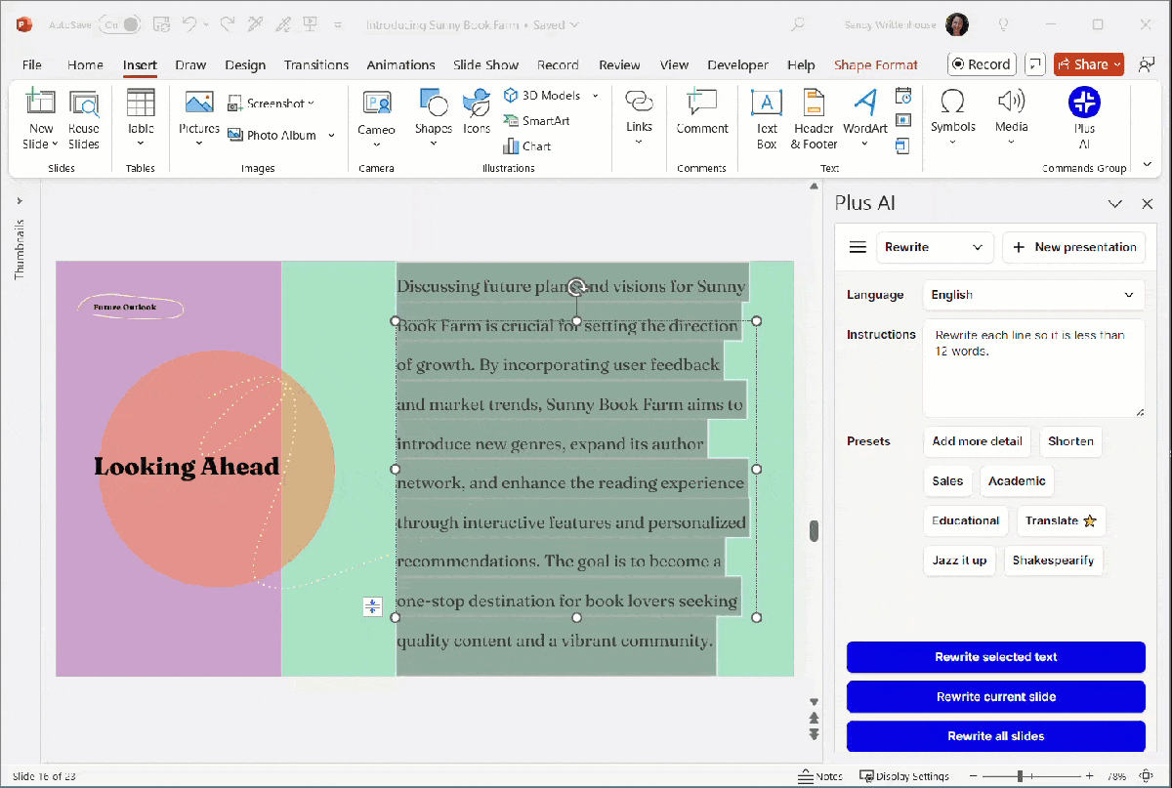
Task: Open WordArt styles
Action: pyautogui.click(x=863, y=116)
